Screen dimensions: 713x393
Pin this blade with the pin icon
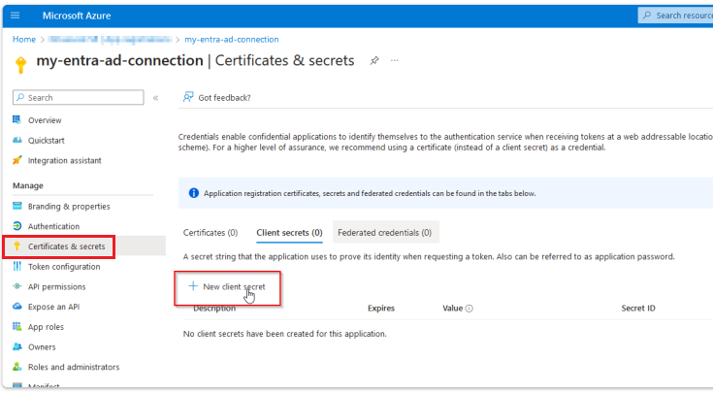(x=374, y=60)
